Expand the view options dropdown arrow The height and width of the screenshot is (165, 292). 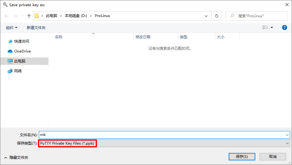[272, 27]
